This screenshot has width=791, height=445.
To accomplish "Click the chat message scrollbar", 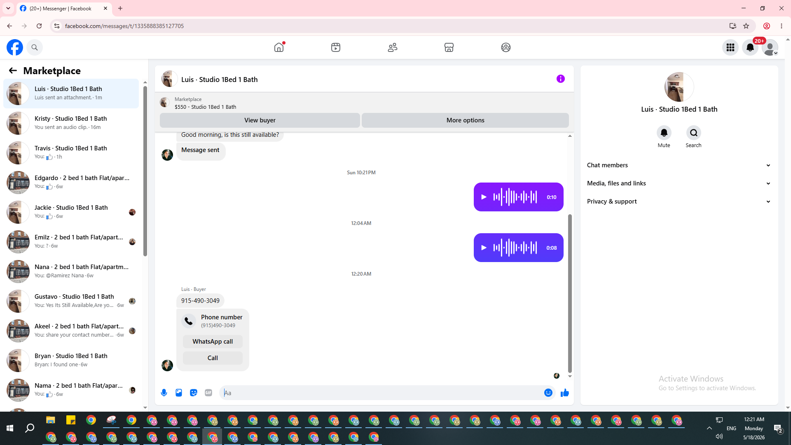I will pos(570,293).
